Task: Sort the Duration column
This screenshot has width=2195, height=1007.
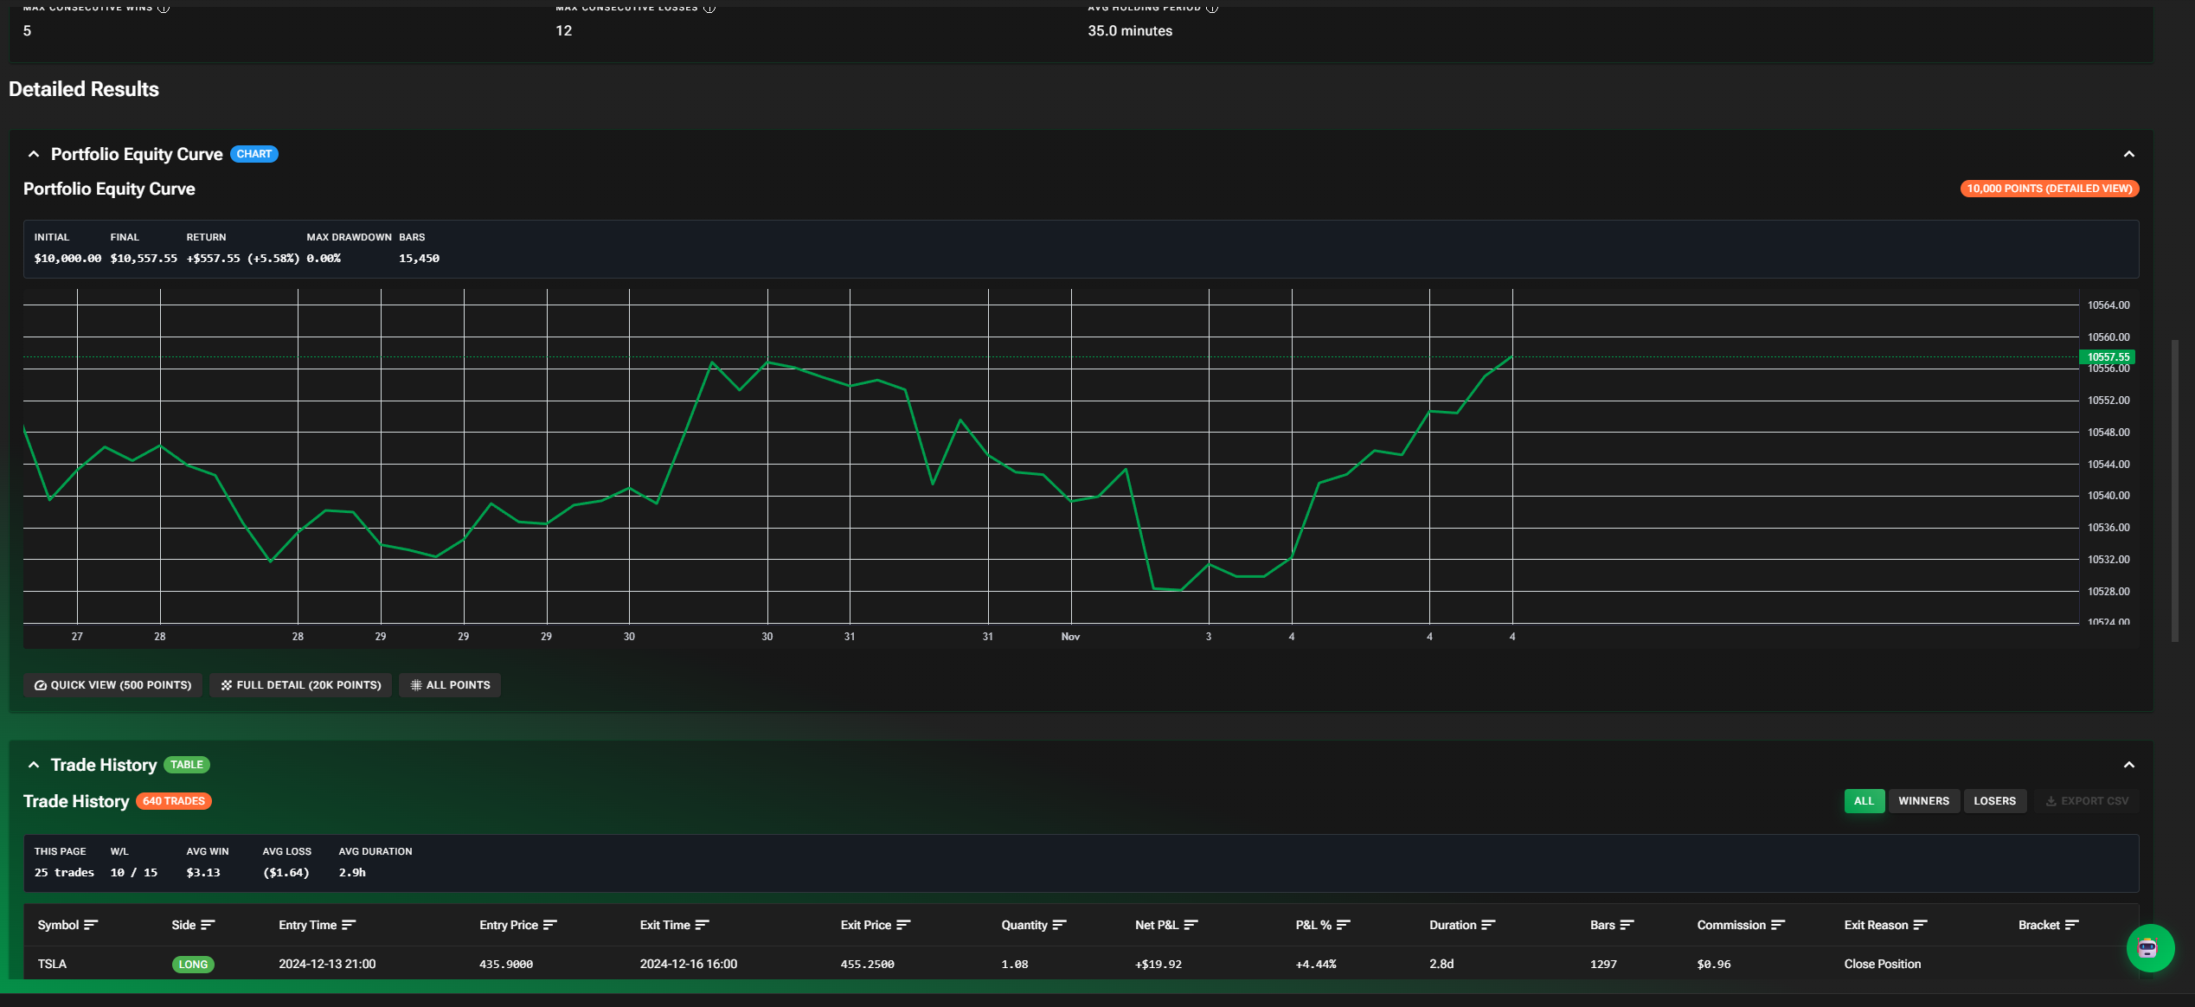Action: tap(1489, 924)
